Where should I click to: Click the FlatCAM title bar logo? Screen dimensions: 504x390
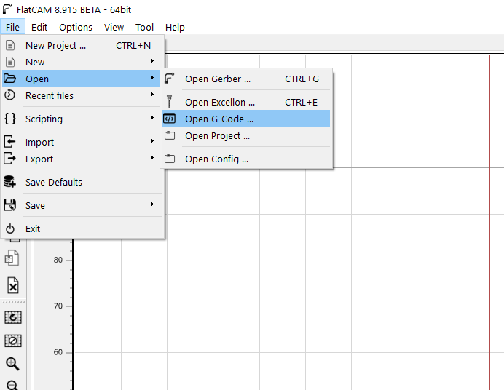(7, 9)
